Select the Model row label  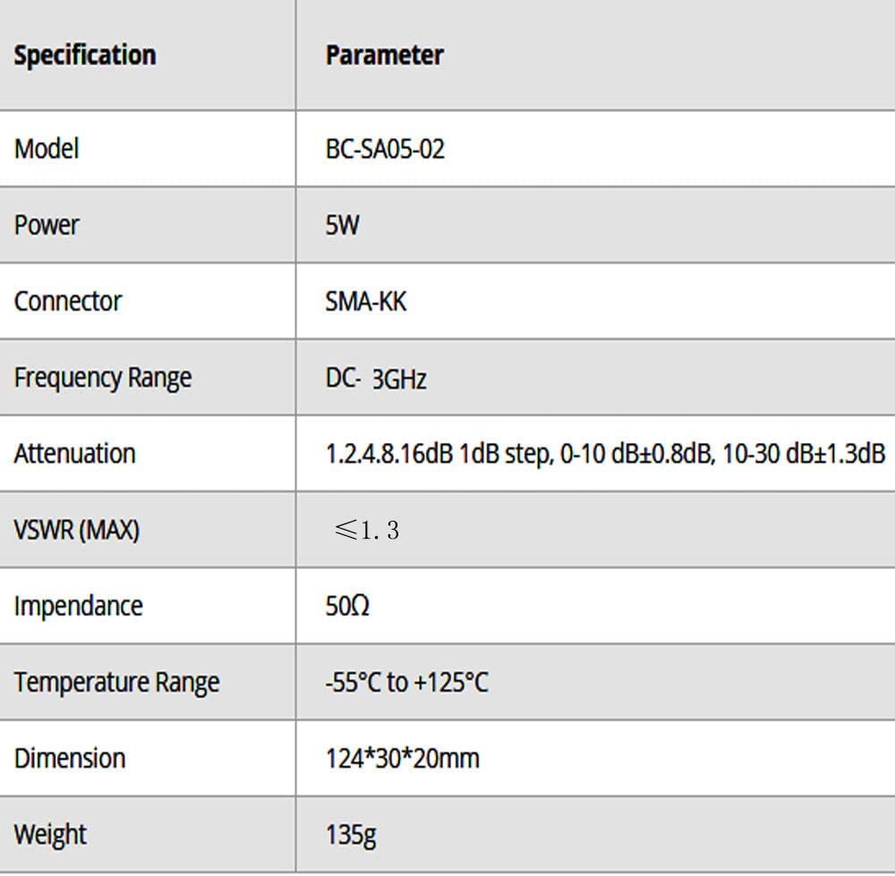tap(47, 149)
